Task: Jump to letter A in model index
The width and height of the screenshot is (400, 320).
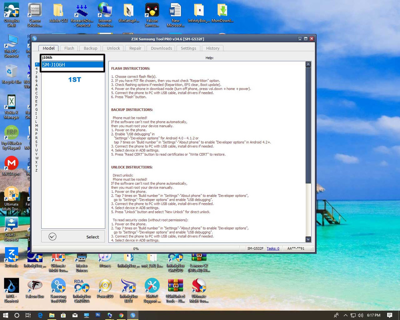Action: (x=36, y=85)
